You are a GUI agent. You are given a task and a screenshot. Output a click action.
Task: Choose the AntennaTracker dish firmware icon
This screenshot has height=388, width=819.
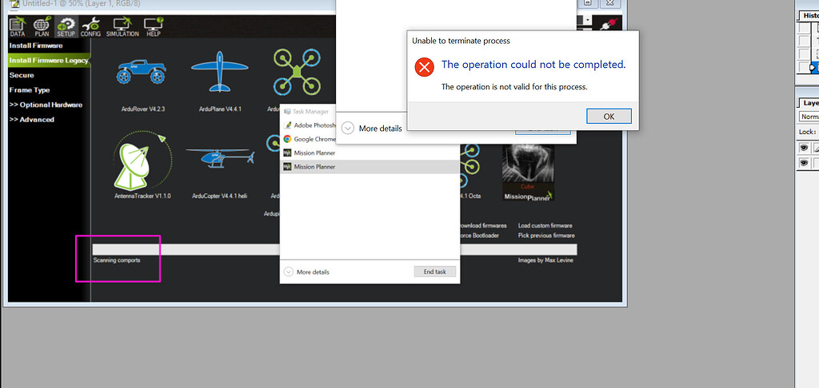point(142,159)
